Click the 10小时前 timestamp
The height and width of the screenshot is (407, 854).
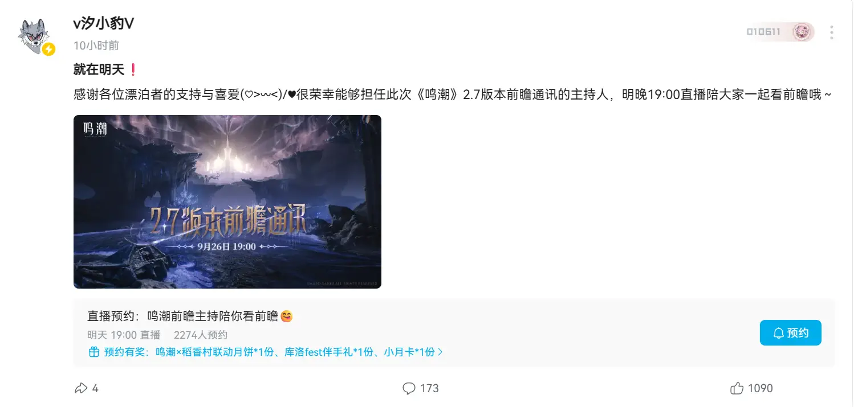click(x=96, y=46)
